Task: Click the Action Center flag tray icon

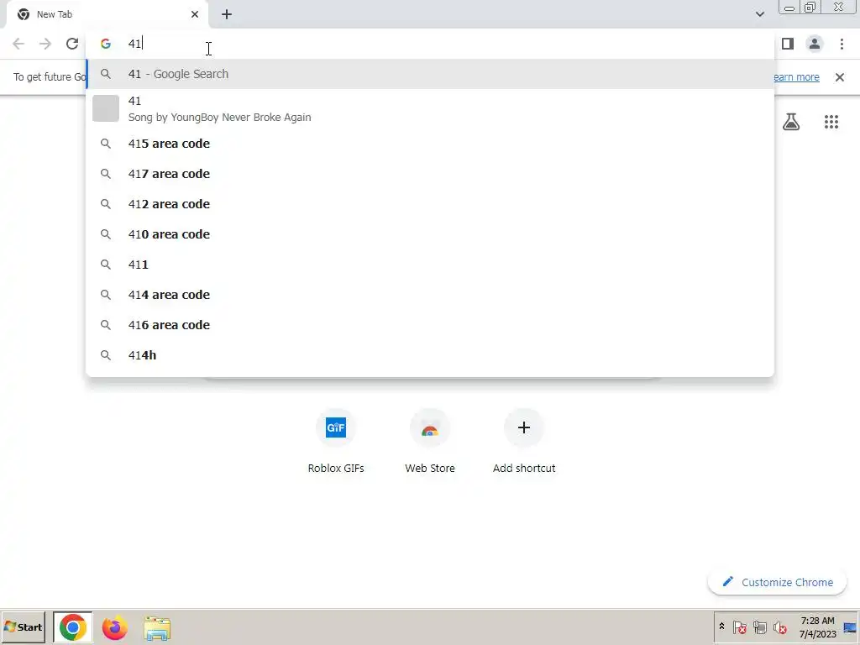Action: point(739,627)
